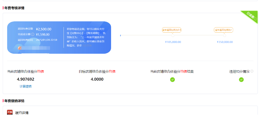Viewport: 259px width, 125px height.
Task: Click the info icon beside 完成成交额
Action: coord(33,34)
